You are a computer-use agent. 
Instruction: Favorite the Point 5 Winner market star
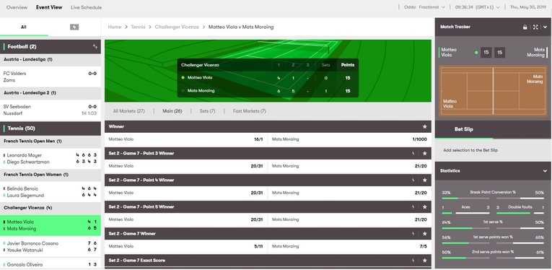[424, 207]
